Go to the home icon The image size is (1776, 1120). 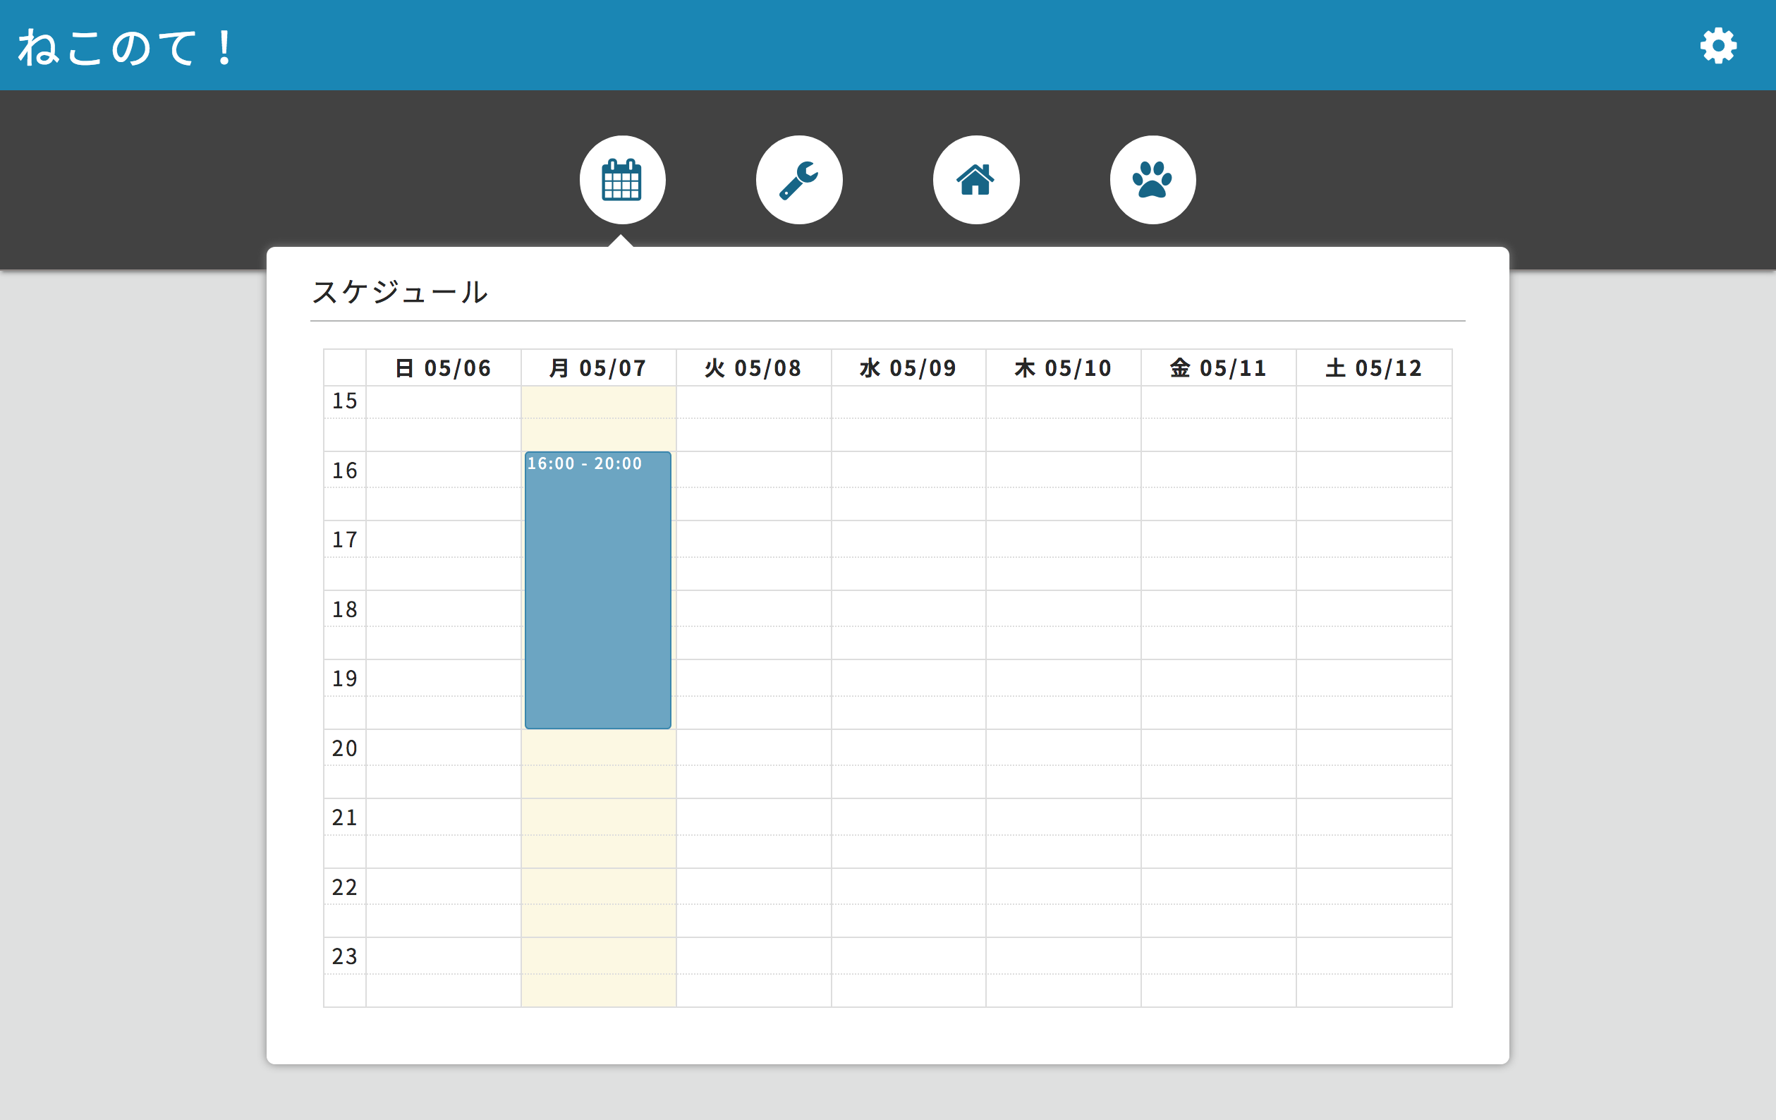[975, 180]
